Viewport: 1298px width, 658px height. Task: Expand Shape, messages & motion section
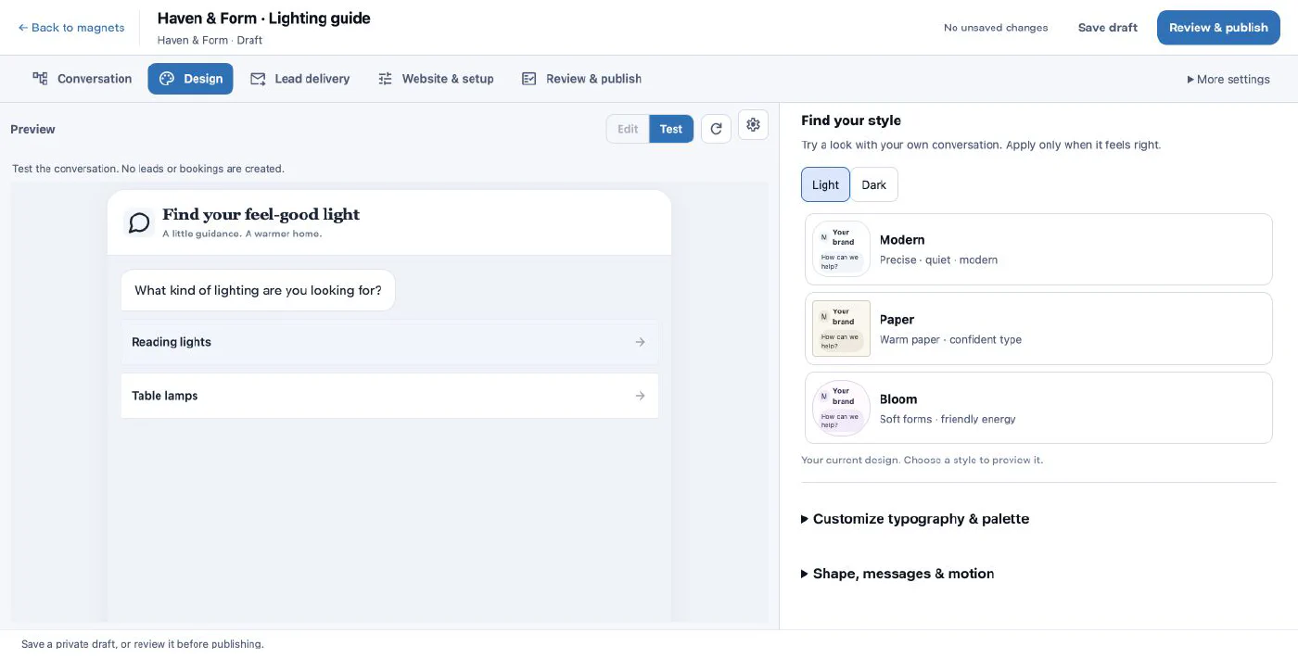click(897, 574)
